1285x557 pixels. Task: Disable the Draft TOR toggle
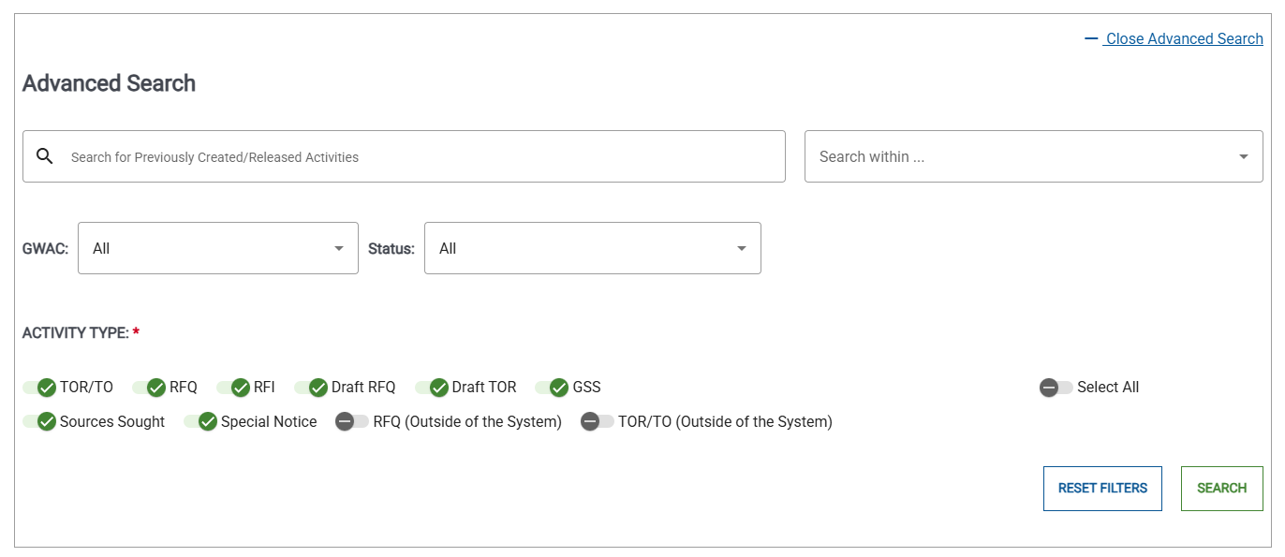pyautogui.click(x=436, y=387)
